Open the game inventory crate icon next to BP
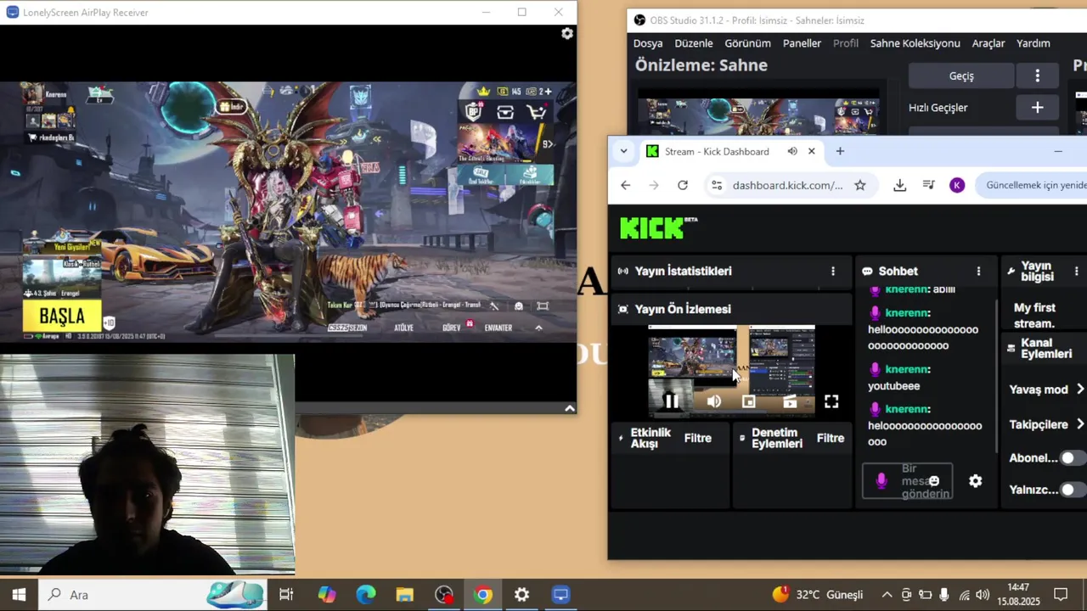 click(505, 112)
